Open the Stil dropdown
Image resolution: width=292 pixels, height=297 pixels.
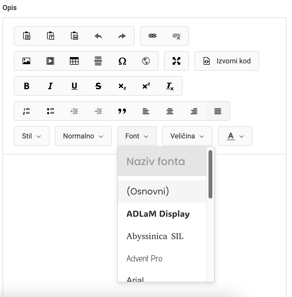point(32,136)
